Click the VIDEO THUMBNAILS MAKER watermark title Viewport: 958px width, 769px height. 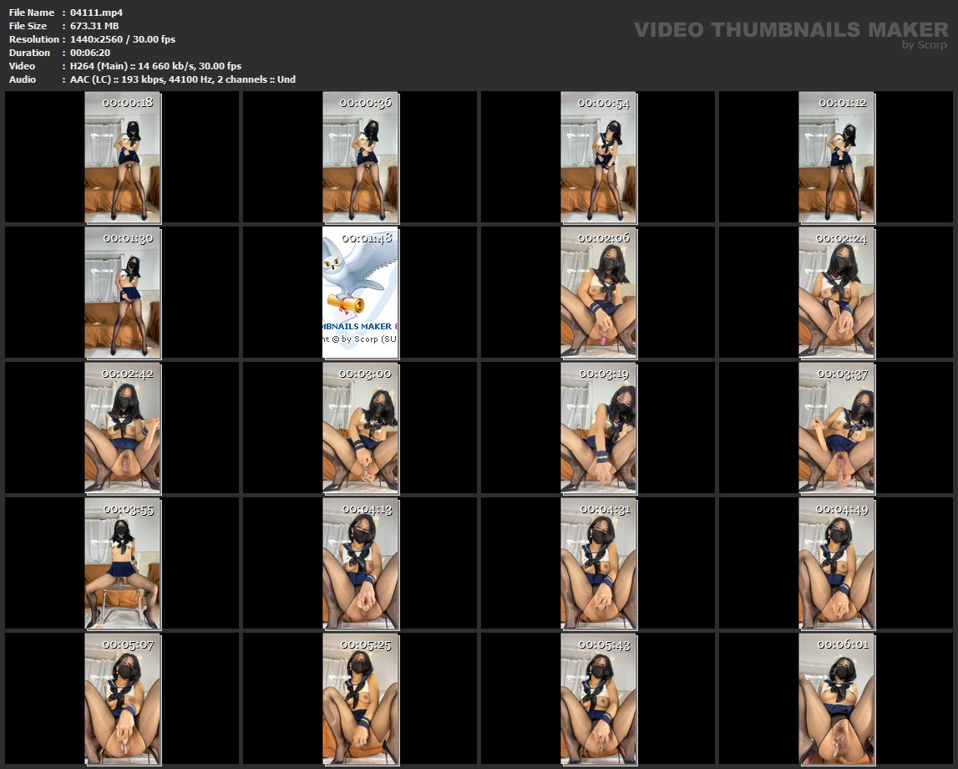(791, 29)
